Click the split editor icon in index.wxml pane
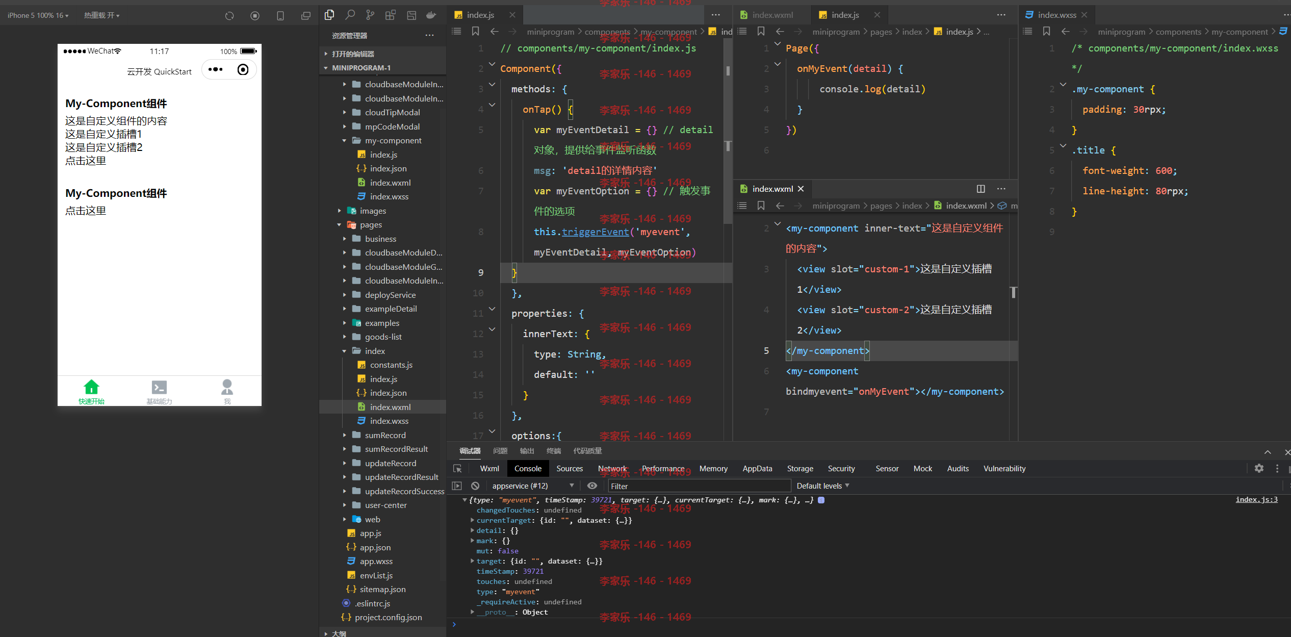The height and width of the screenshot is (637, 1291). [x=980, y=189]
